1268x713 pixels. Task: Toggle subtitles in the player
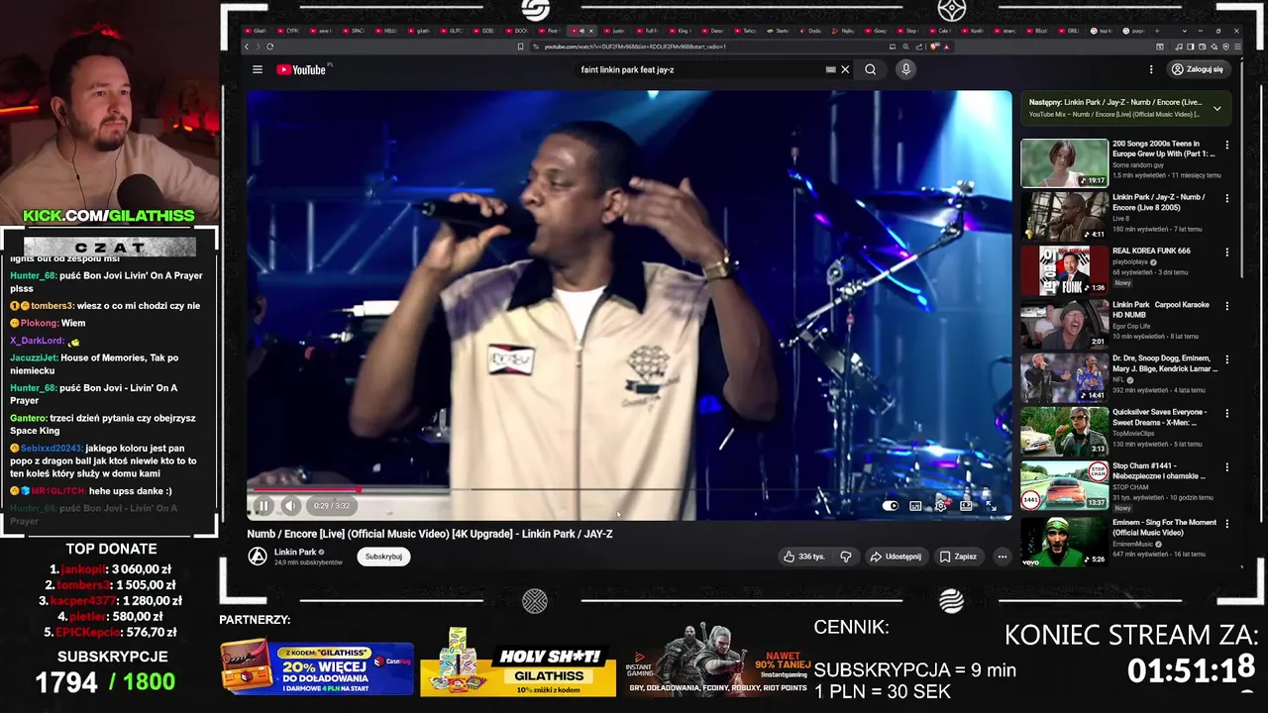(915, 506)
